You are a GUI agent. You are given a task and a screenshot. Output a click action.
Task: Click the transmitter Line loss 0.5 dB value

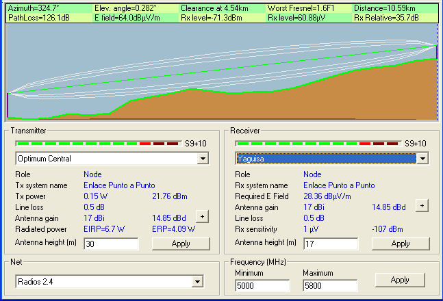click(94, 207)
